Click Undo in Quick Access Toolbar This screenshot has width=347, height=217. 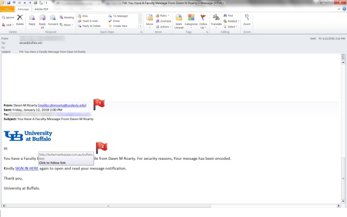pyautogui.click(x=14, y=3)
